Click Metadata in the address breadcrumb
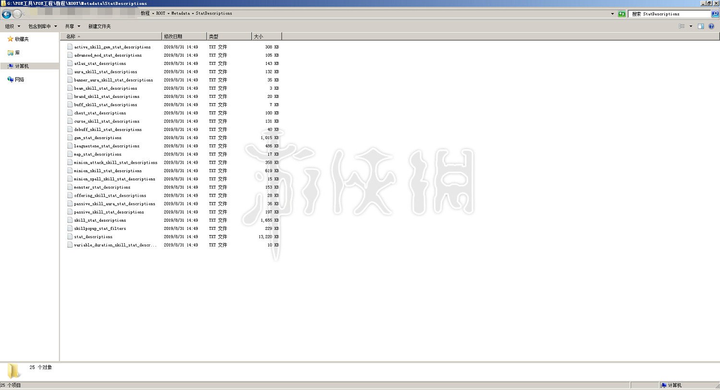This screenshot has height=390, width=720. click(180, 13)
